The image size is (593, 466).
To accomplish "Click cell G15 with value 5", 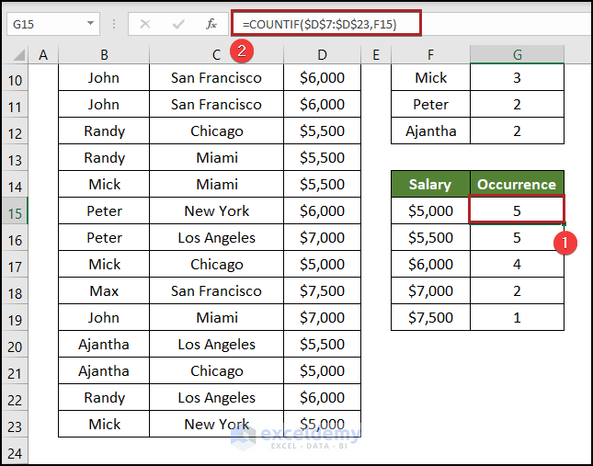I will pyautogui.click(x=517, y=210).
